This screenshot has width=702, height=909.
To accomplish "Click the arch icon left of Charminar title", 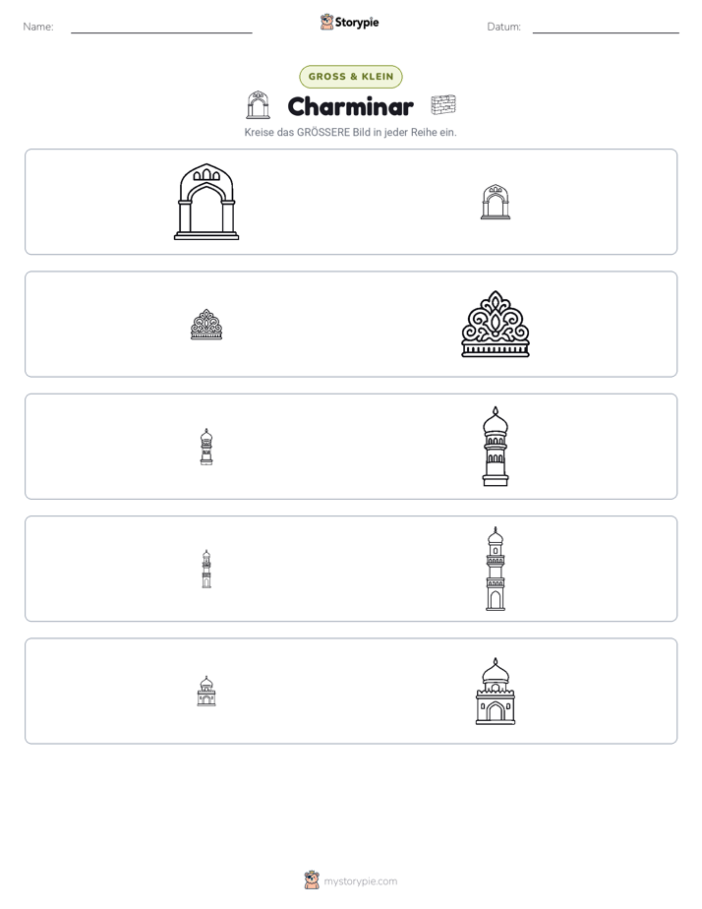I will click(258, 105).
